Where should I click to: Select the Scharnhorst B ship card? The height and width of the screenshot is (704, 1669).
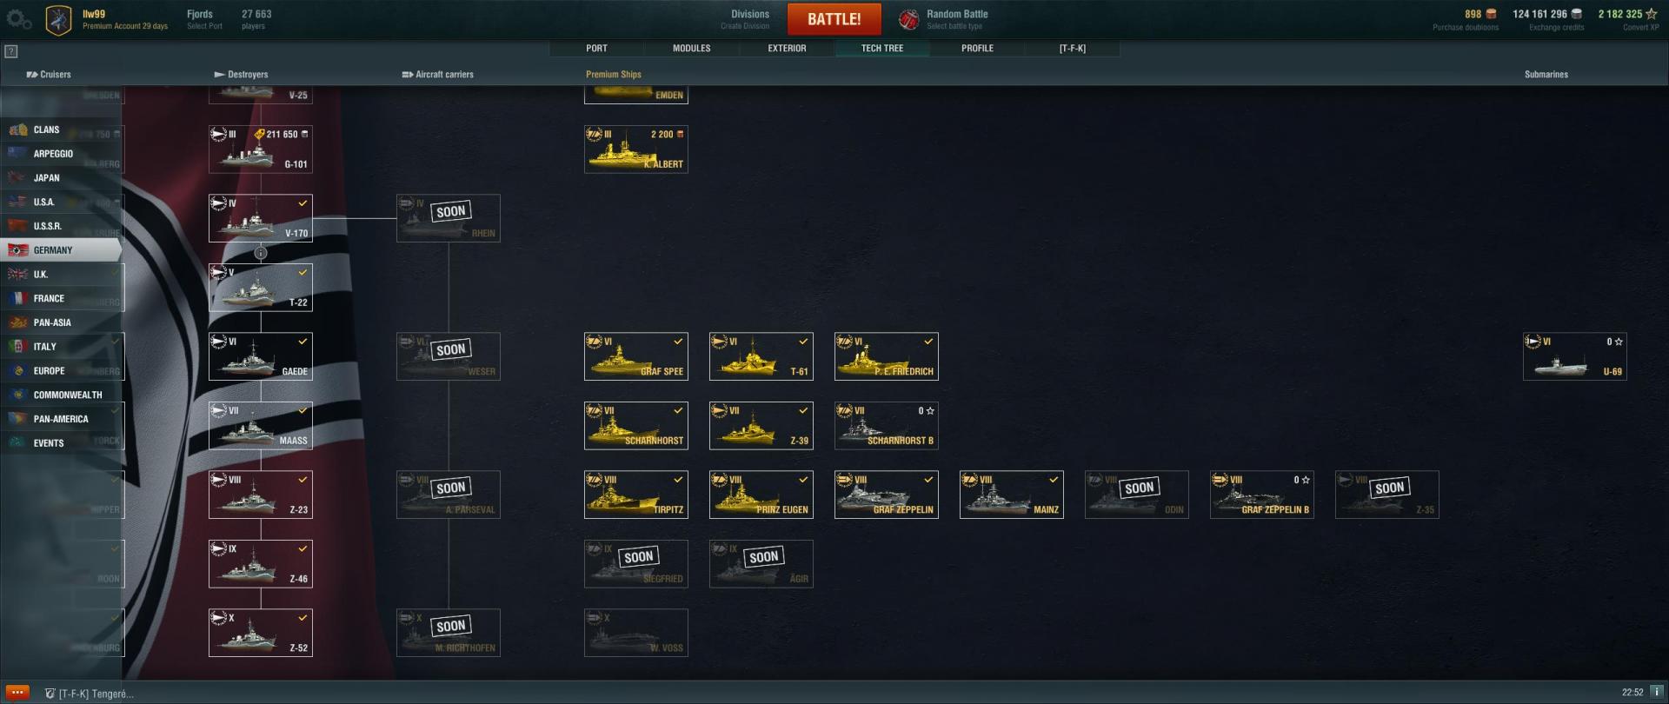(x=887, y=426)
